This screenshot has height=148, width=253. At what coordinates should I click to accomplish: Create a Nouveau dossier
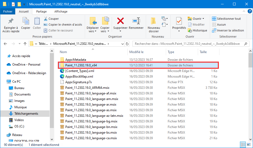[154, 25]
